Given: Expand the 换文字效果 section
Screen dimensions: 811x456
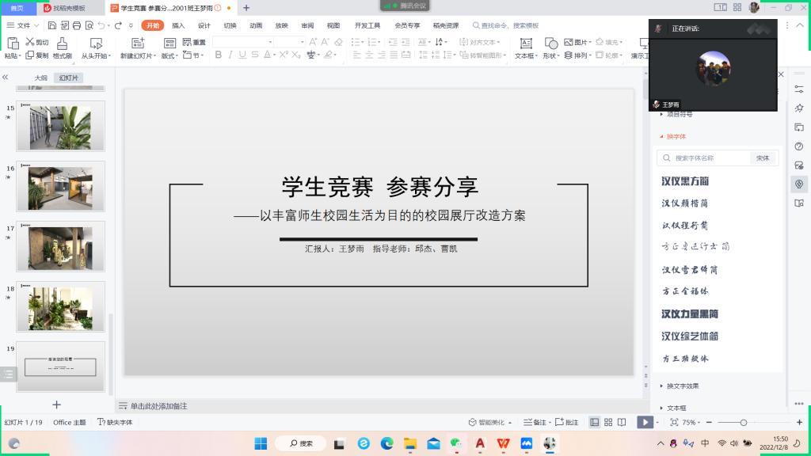Looking at the screenshot, I should [683, 386].
